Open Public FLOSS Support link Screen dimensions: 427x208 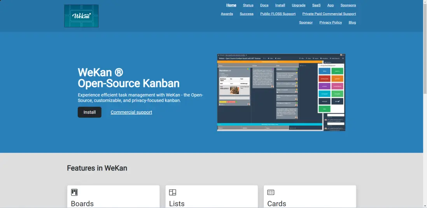point(278,14)
